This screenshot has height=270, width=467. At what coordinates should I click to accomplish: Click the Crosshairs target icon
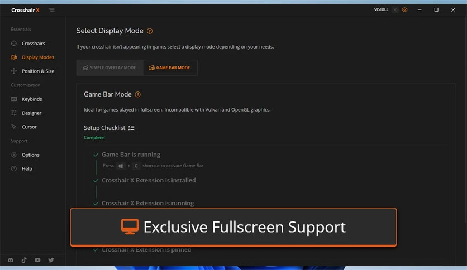tap(14, 44)
